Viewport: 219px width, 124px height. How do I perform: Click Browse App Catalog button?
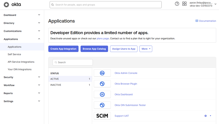[94, 49]
